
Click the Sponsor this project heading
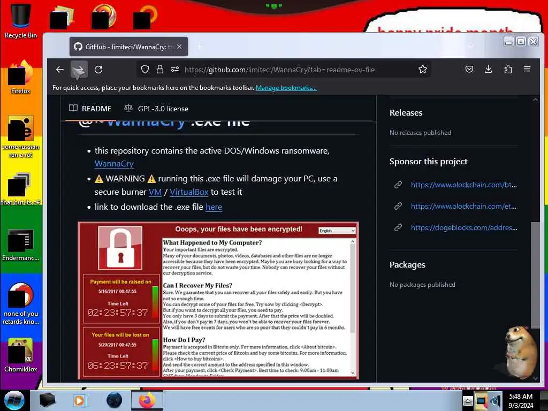[429, 161]
